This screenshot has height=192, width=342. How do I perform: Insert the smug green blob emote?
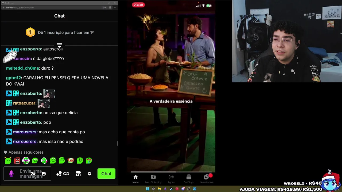(x=35, y=161)
